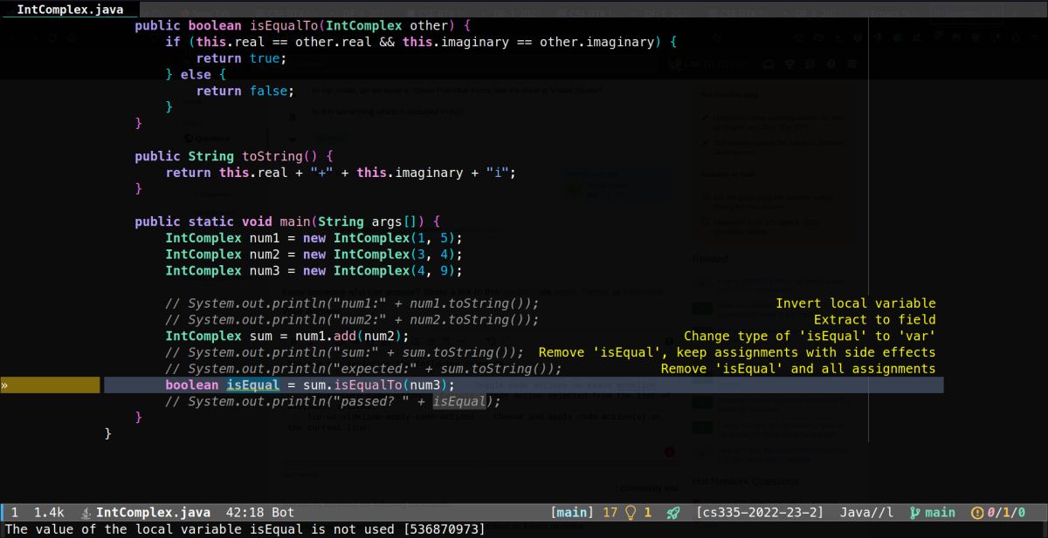The height and width of the screenshot is (538, 1048).
Task: Select "Remove 'isEqual' and all assignments"
Action: pyautogui.click(x=798, y=369)
